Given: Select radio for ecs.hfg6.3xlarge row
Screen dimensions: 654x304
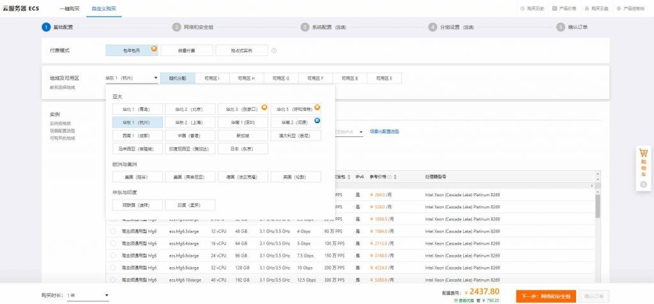Looking at the screenshot, I should pyautogui.click(x=113, y=231).
